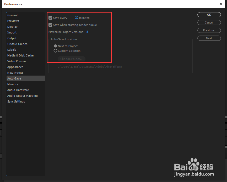This screenshot has width=227, height=182.
Task: Toggle the Save every checkbox
Action: point(50,18)
